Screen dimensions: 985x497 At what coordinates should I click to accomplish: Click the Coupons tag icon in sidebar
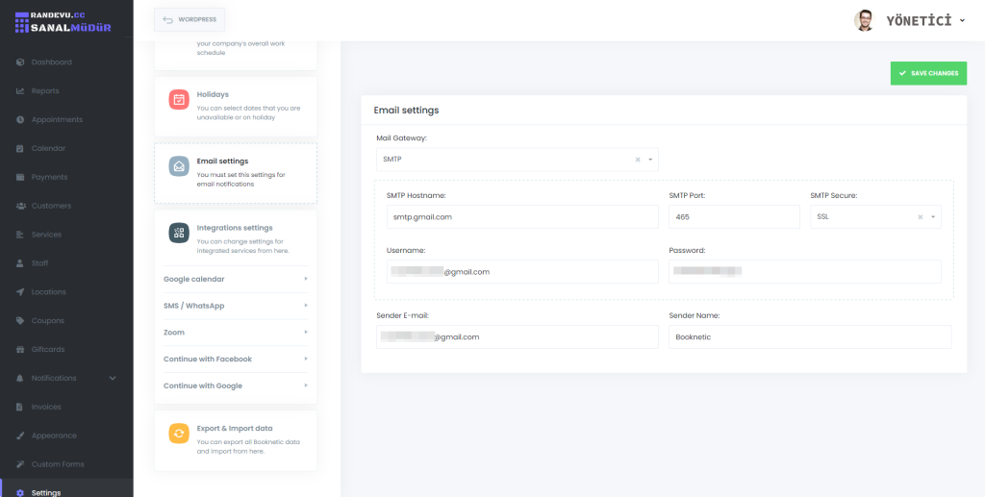click(x=21, y=321)
